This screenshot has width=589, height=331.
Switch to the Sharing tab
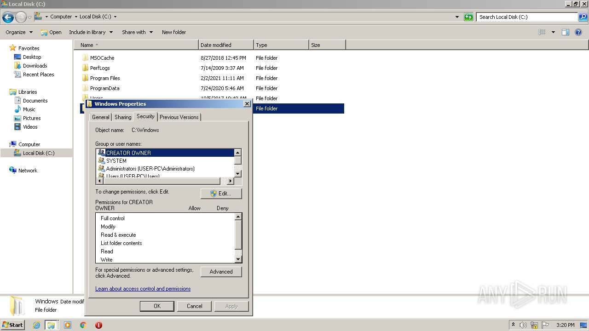coord(123,117)
